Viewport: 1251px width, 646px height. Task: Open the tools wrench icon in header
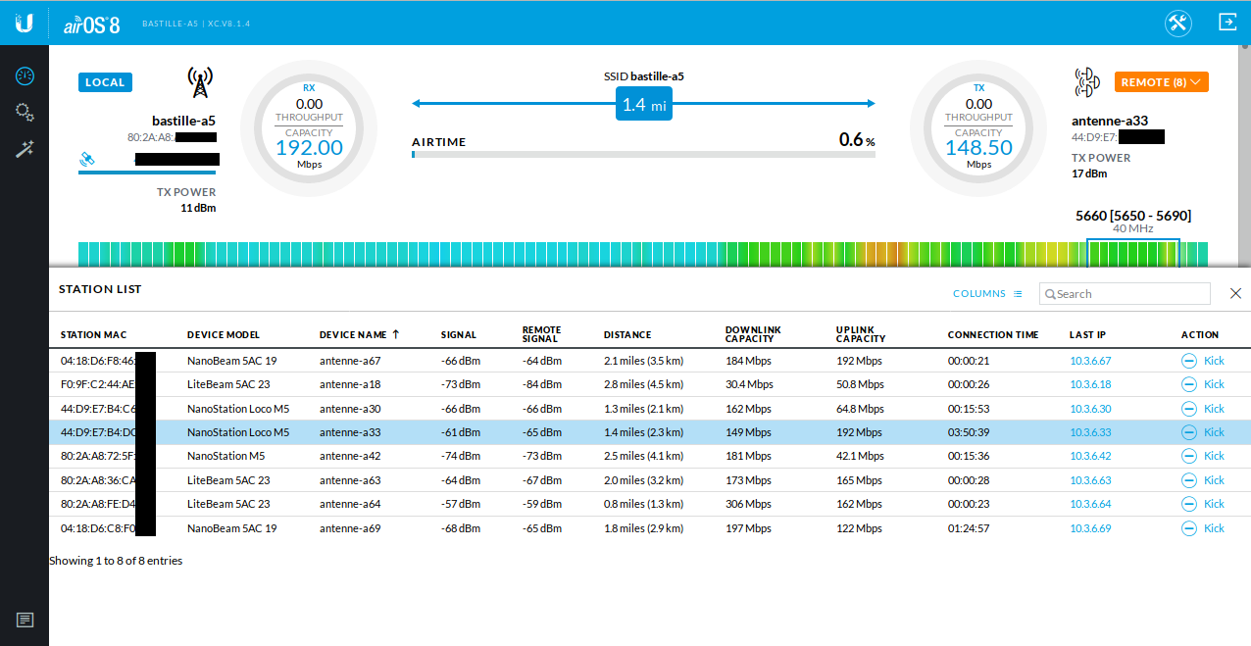1177,24
